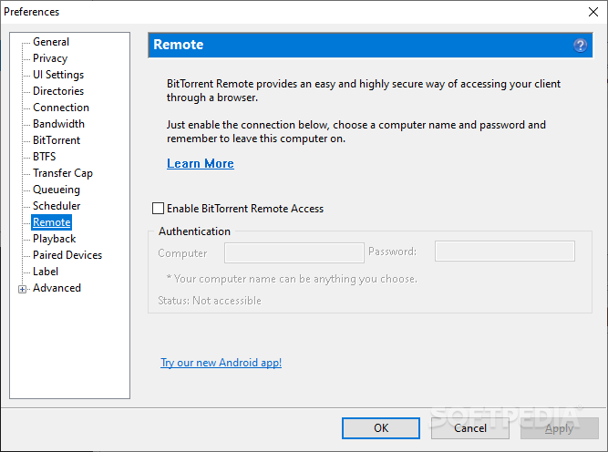Open the Label settings page

pos(46,272)
